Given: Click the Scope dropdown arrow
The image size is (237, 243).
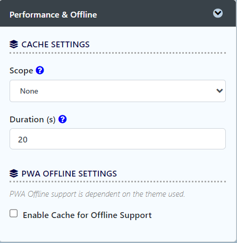Looking at the screenshot, I should click(x=219, y=91).
